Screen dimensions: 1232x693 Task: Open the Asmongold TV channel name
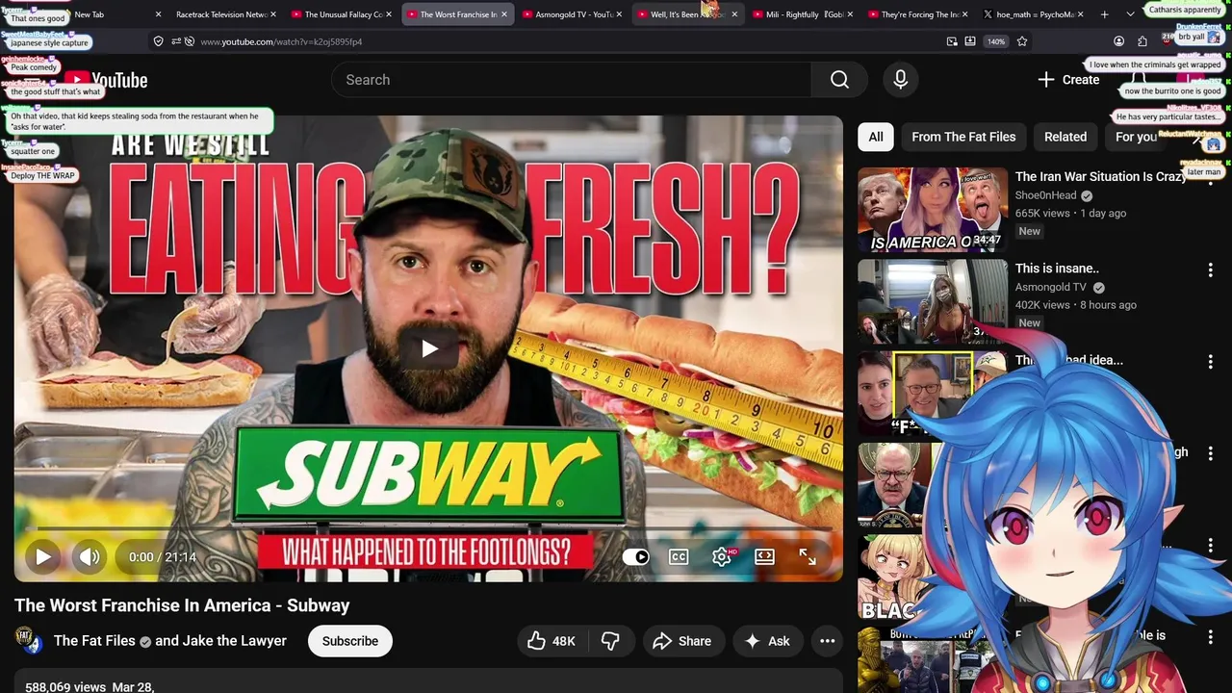click(x=1050, y=287)
